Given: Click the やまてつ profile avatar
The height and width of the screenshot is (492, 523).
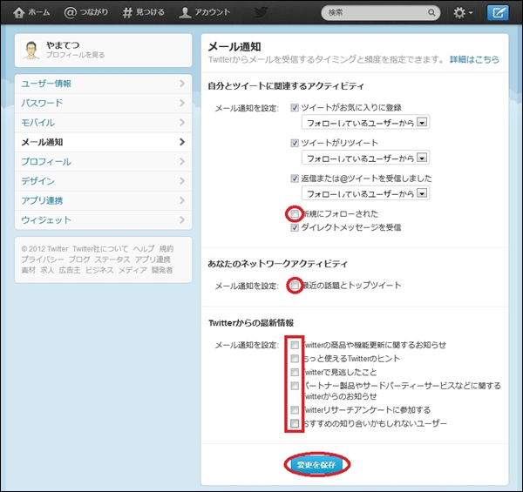Looking at the screenshot, I should tap(31, 51).
